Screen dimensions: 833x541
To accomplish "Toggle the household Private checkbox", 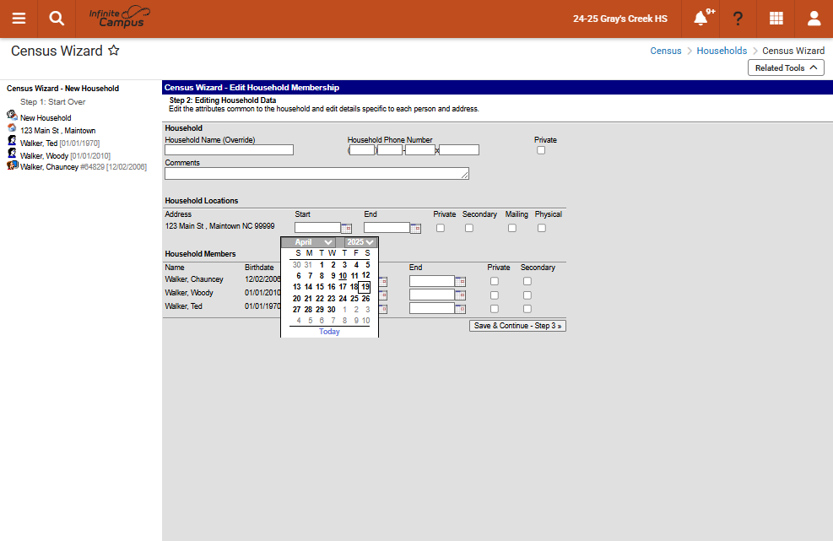I will coord(541,150).
